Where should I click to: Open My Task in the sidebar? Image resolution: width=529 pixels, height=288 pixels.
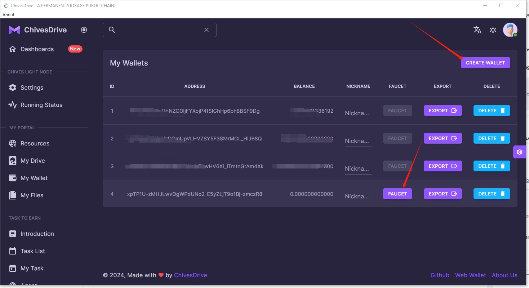(32, 268)
